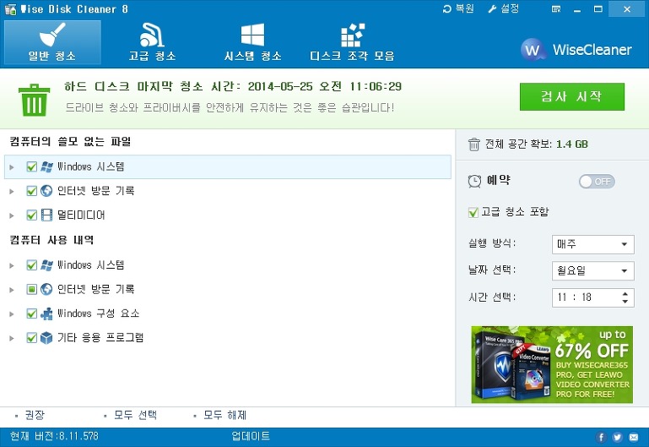Screen dimensions: 649x447
Task: Click the green trash can icon
Action: tap(35, 98)
